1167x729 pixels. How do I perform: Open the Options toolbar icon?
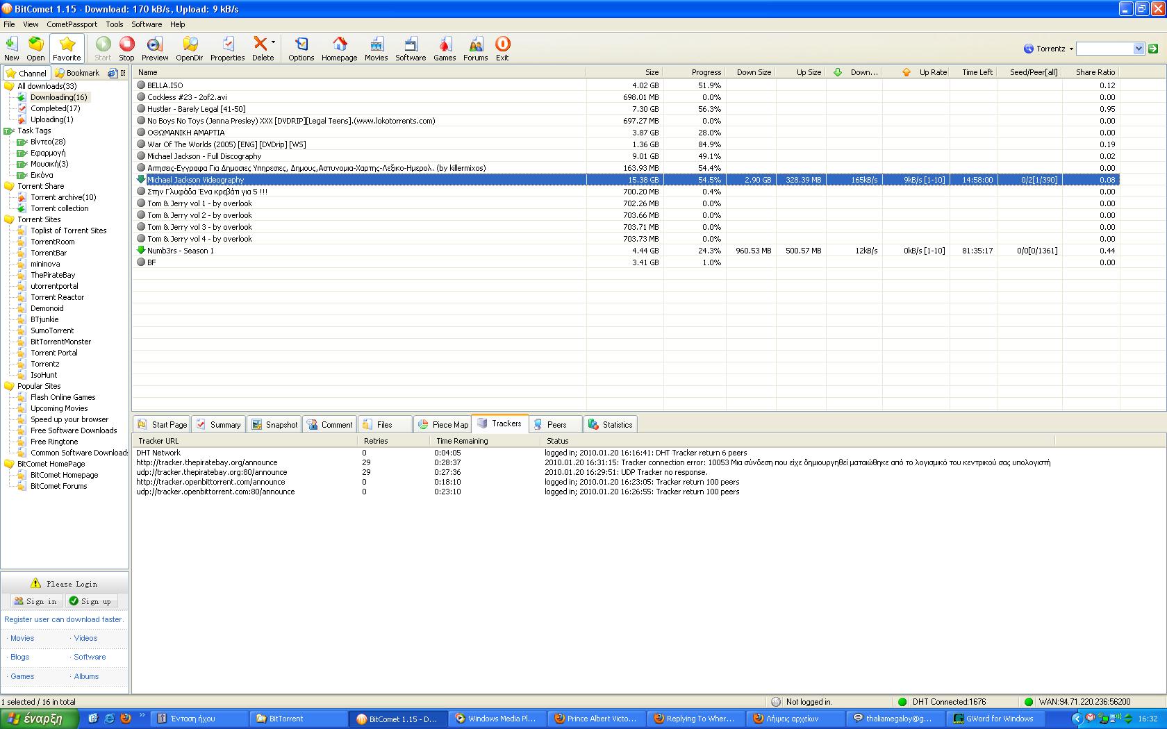tap(301, 49)
